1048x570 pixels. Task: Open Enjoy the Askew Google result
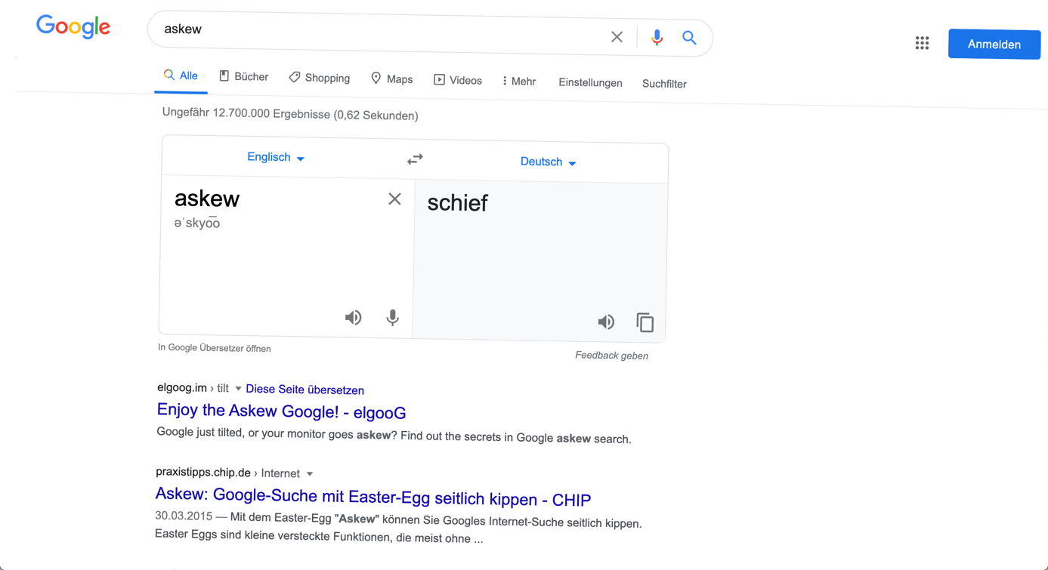point(281,411)
